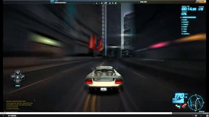The height and width of the screenshot is (117, 209).
Task: Open the Need for Speed logo menu icon
Action: 106,3
